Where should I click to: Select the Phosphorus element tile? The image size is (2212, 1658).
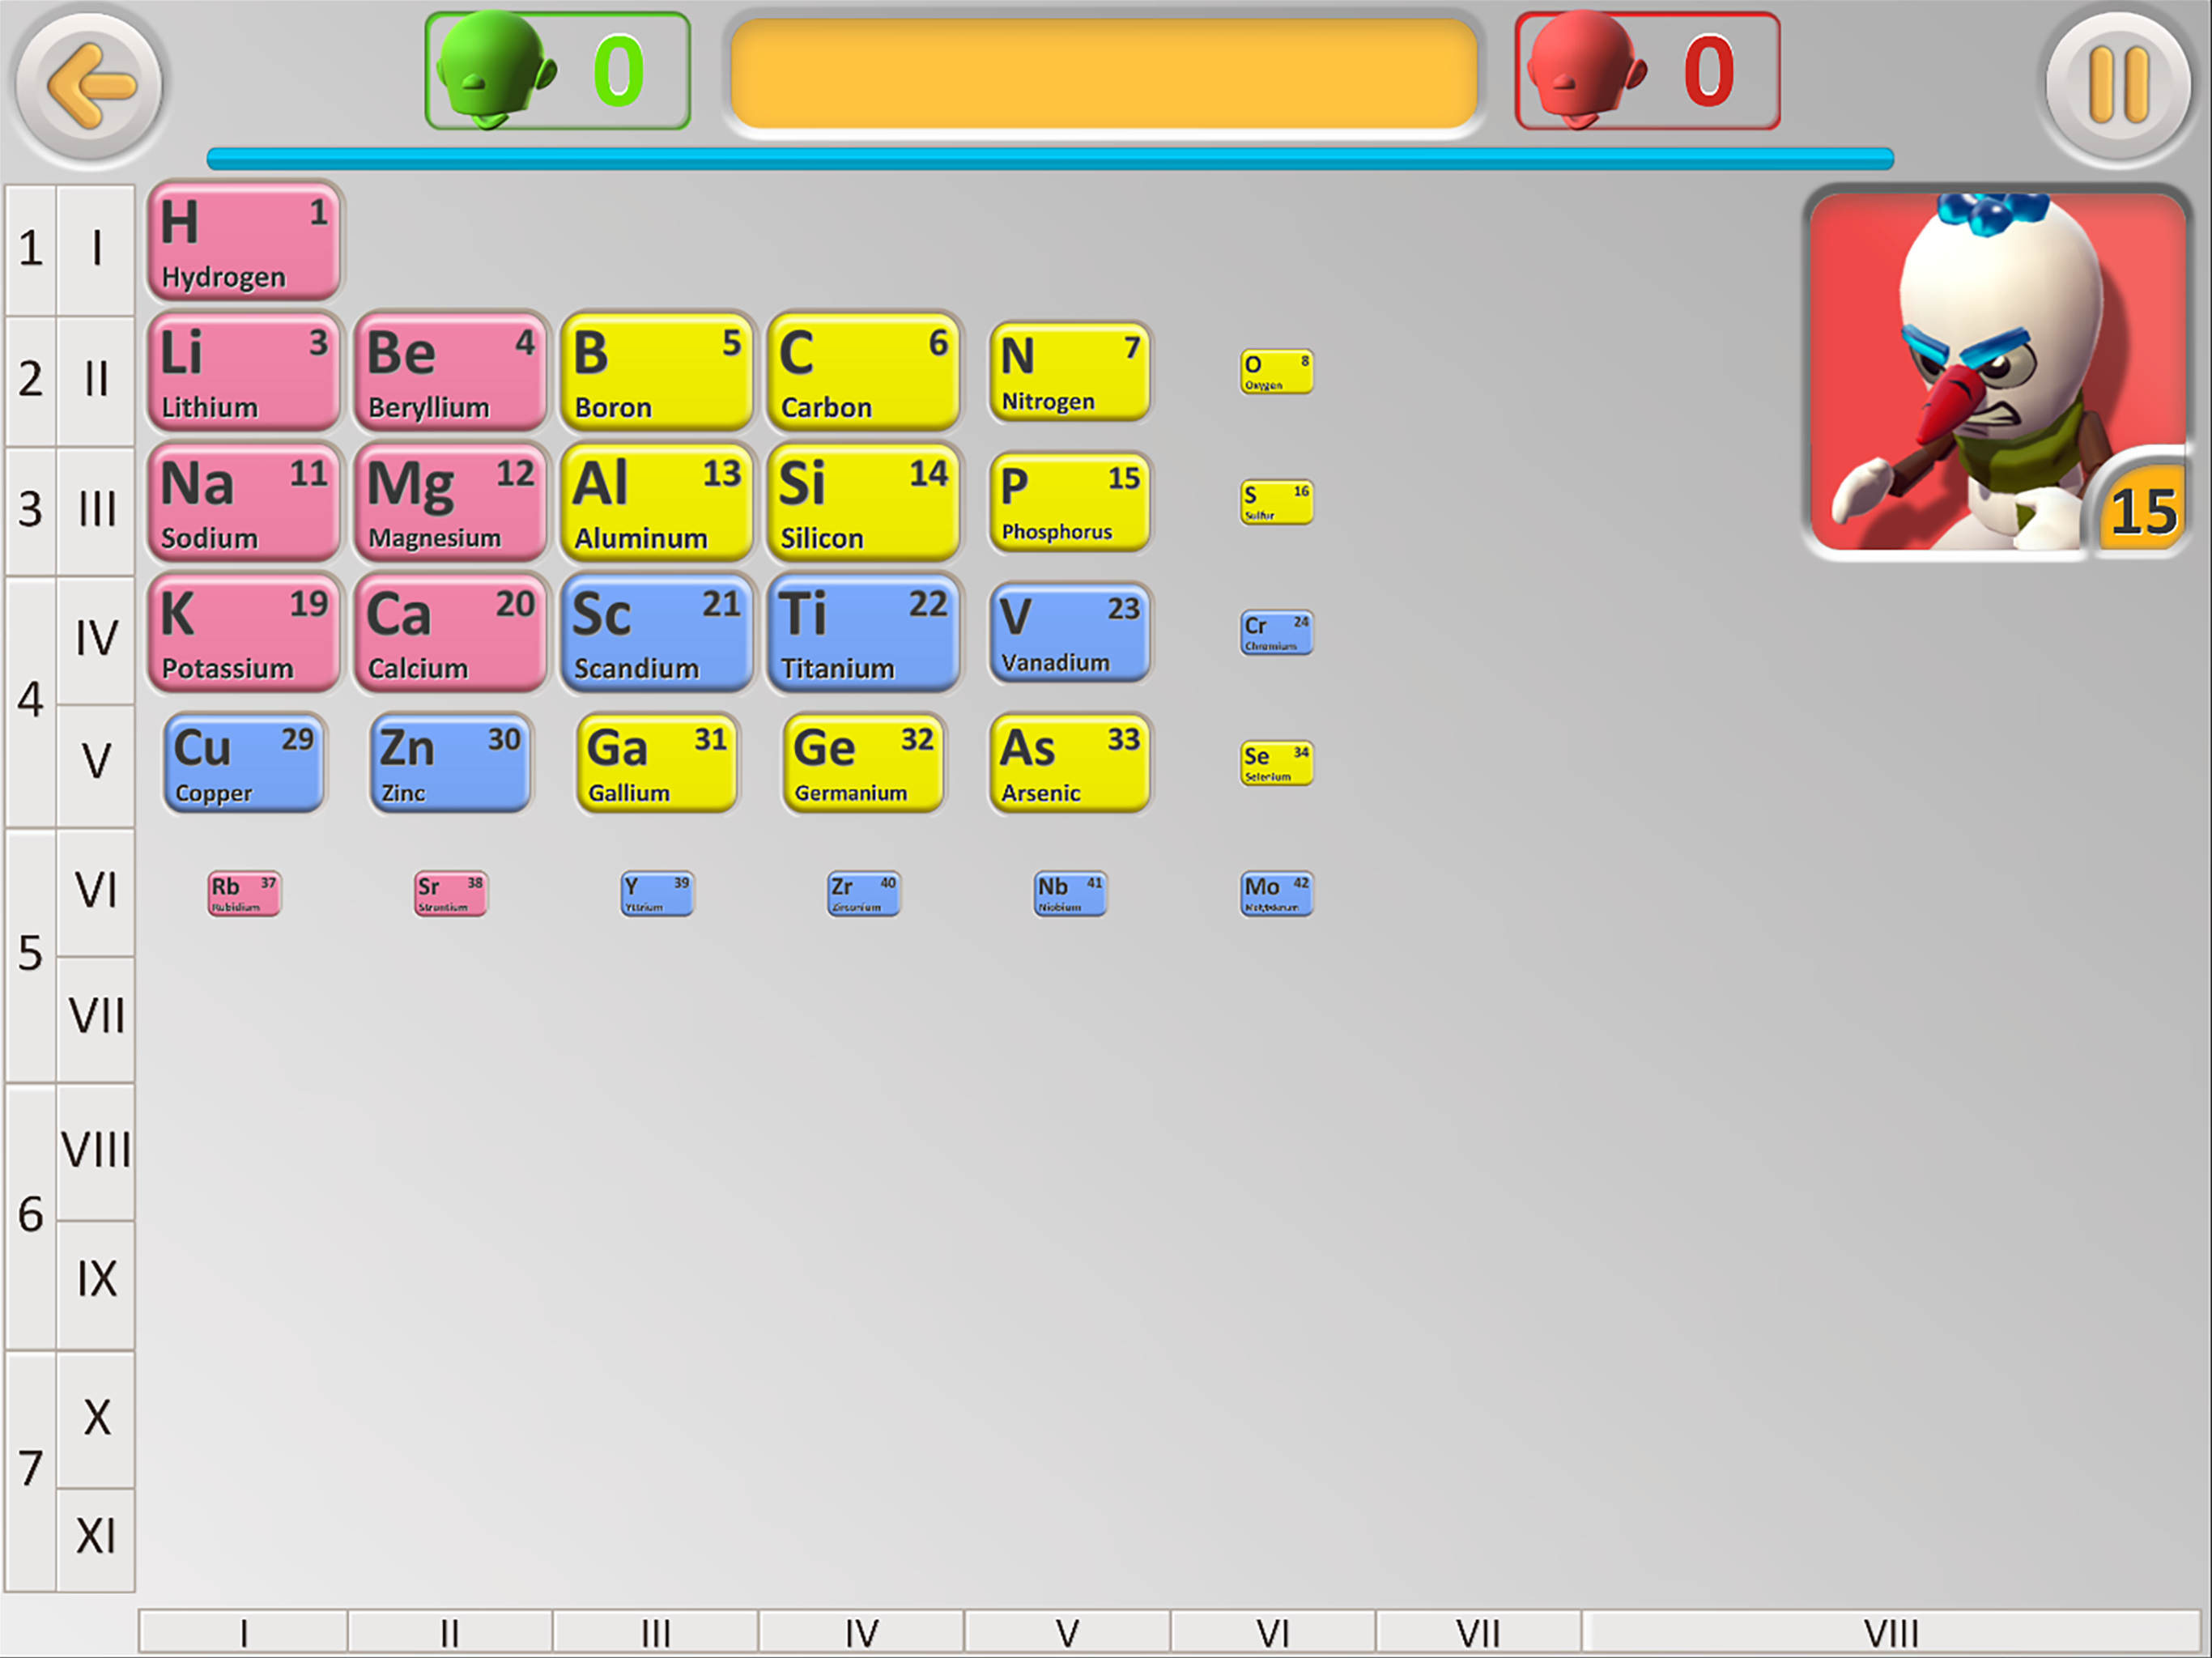pyautogui.click(x=1070, y=502)
